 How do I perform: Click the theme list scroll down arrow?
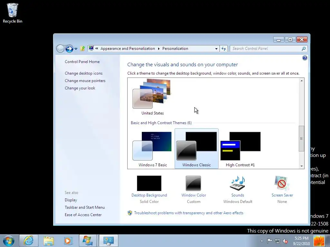(x=302, y=166)
